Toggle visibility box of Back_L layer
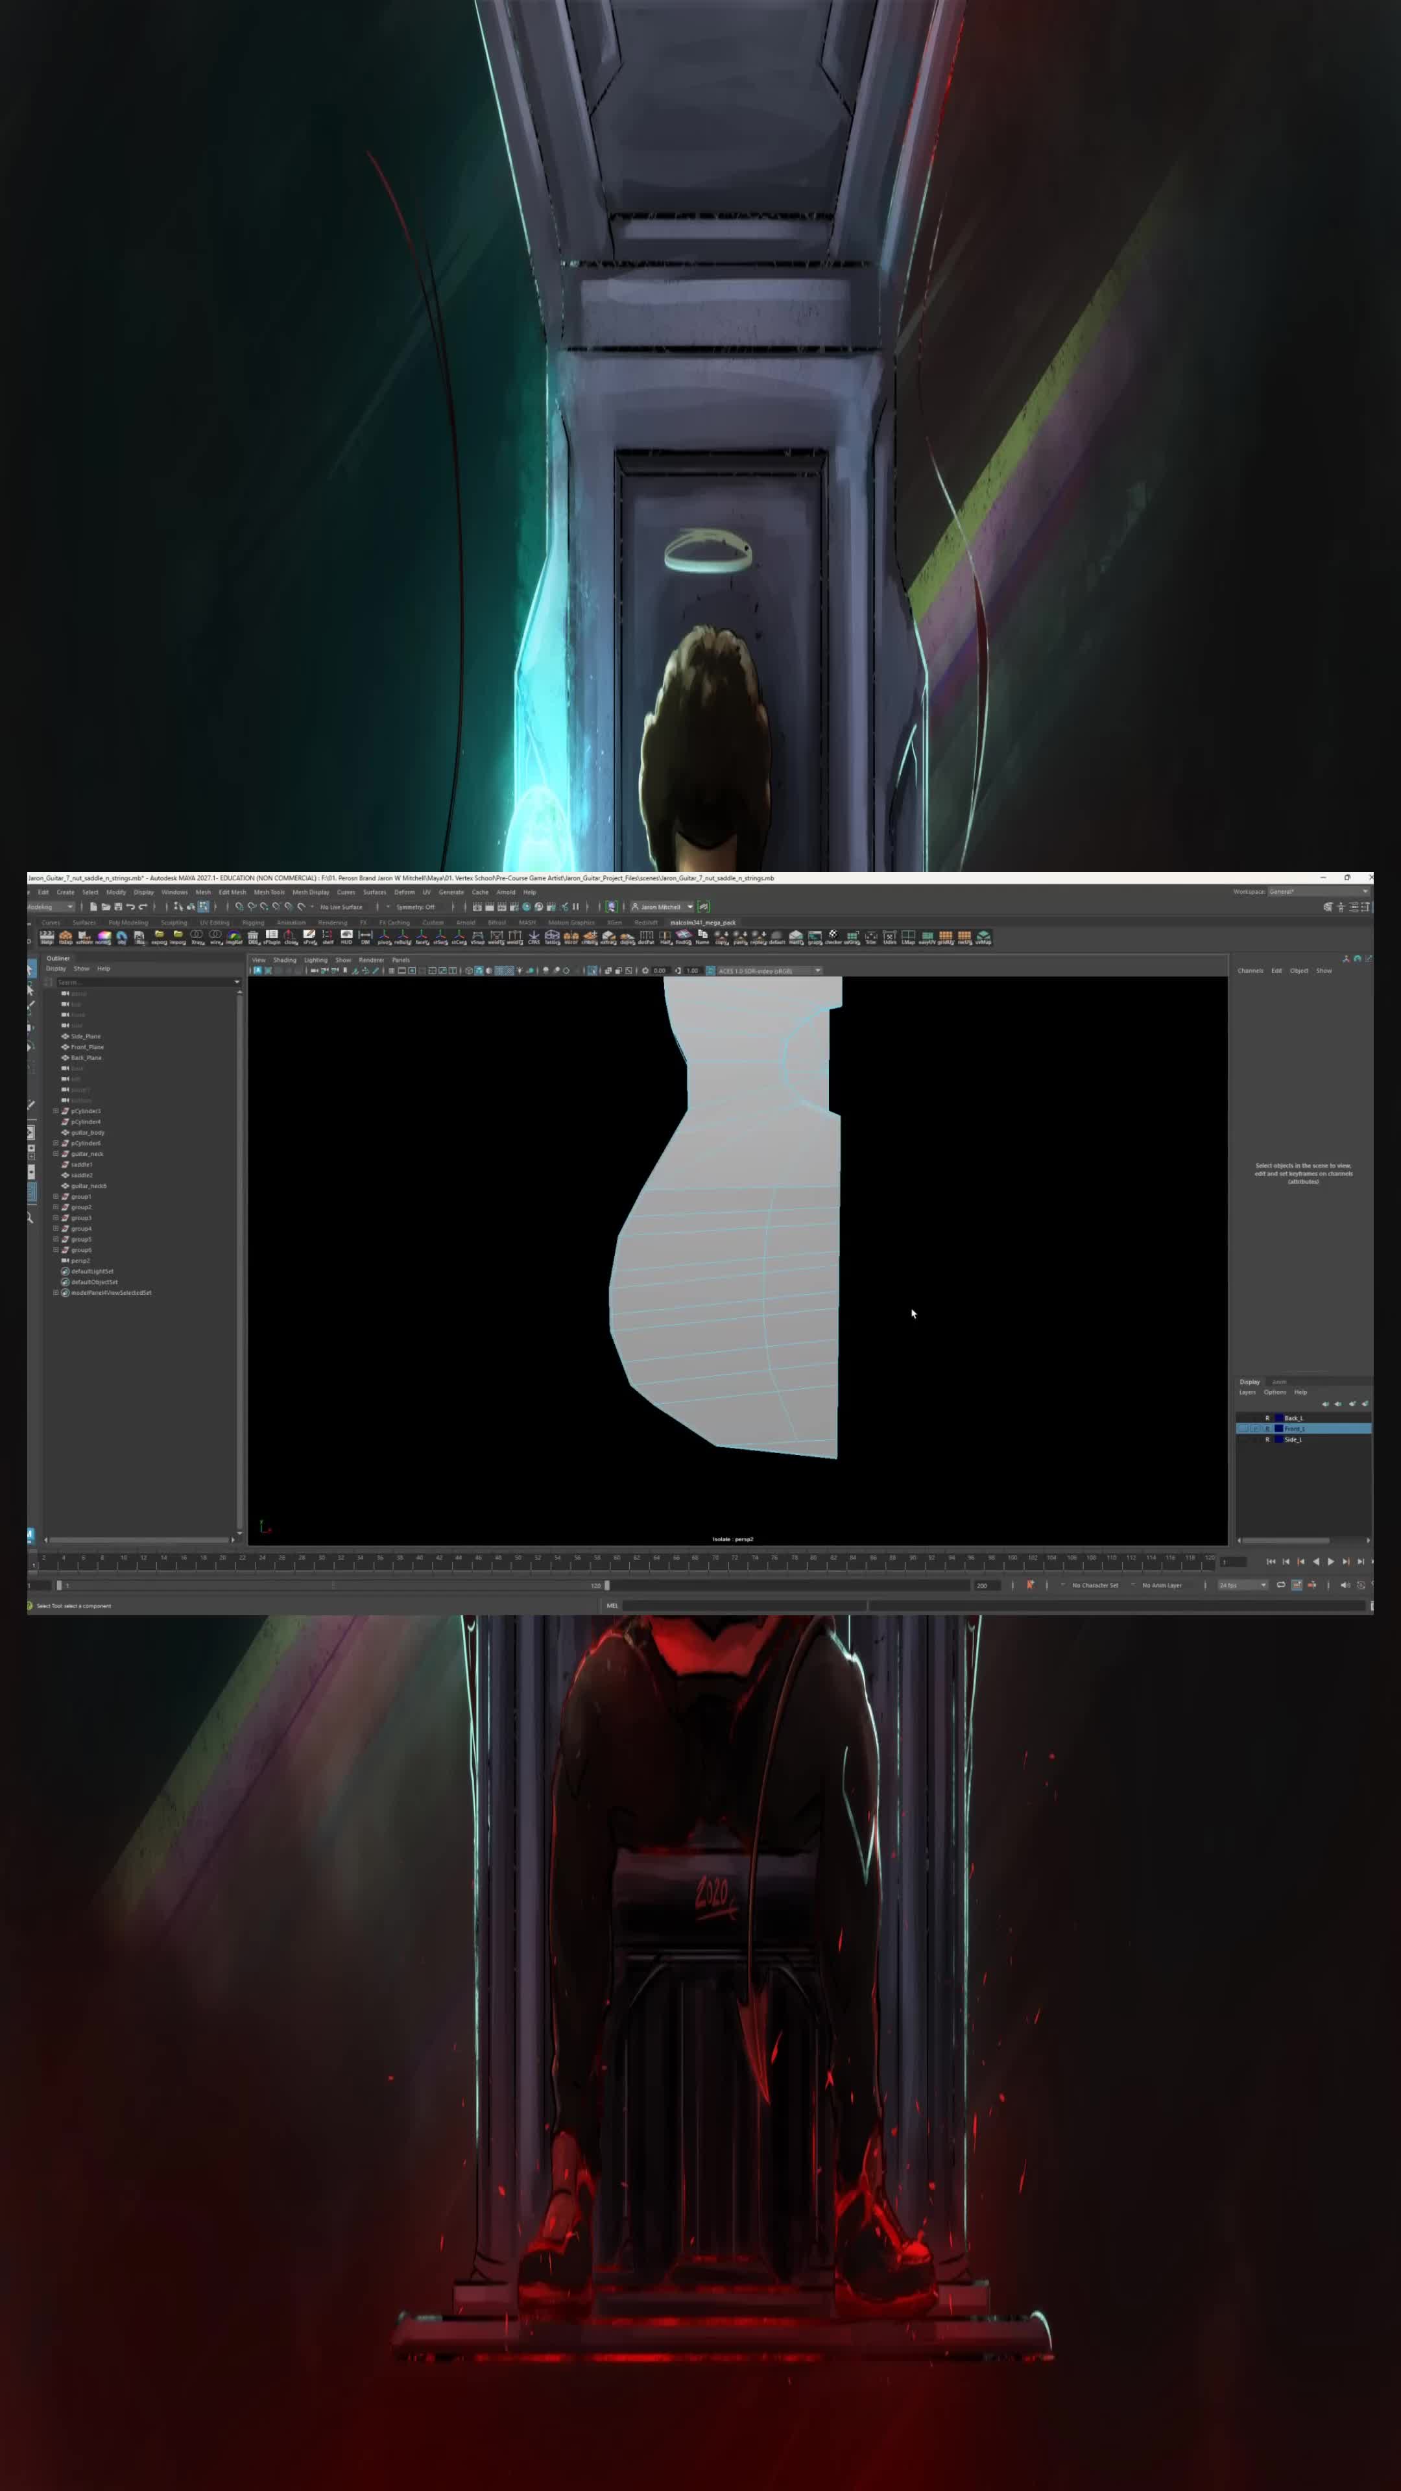Image resolution: width=1401 pixels, height=2491 pixels. coord(1243,1417)
